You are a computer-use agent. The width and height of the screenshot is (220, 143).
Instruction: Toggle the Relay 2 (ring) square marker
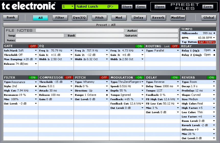pos(214,55)
